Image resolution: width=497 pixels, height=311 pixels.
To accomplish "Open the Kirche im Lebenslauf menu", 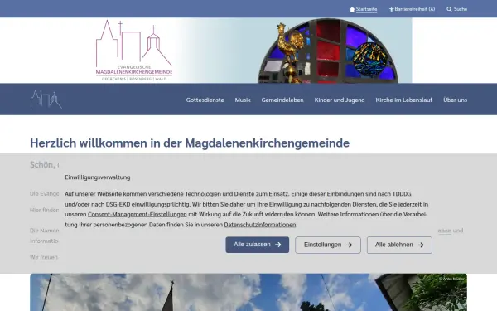I will pos(404,100).
